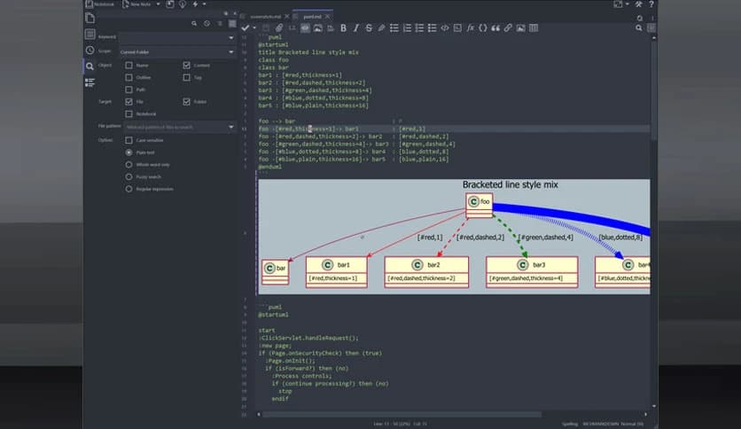Open the history clock icon in the sidebar

90,50
